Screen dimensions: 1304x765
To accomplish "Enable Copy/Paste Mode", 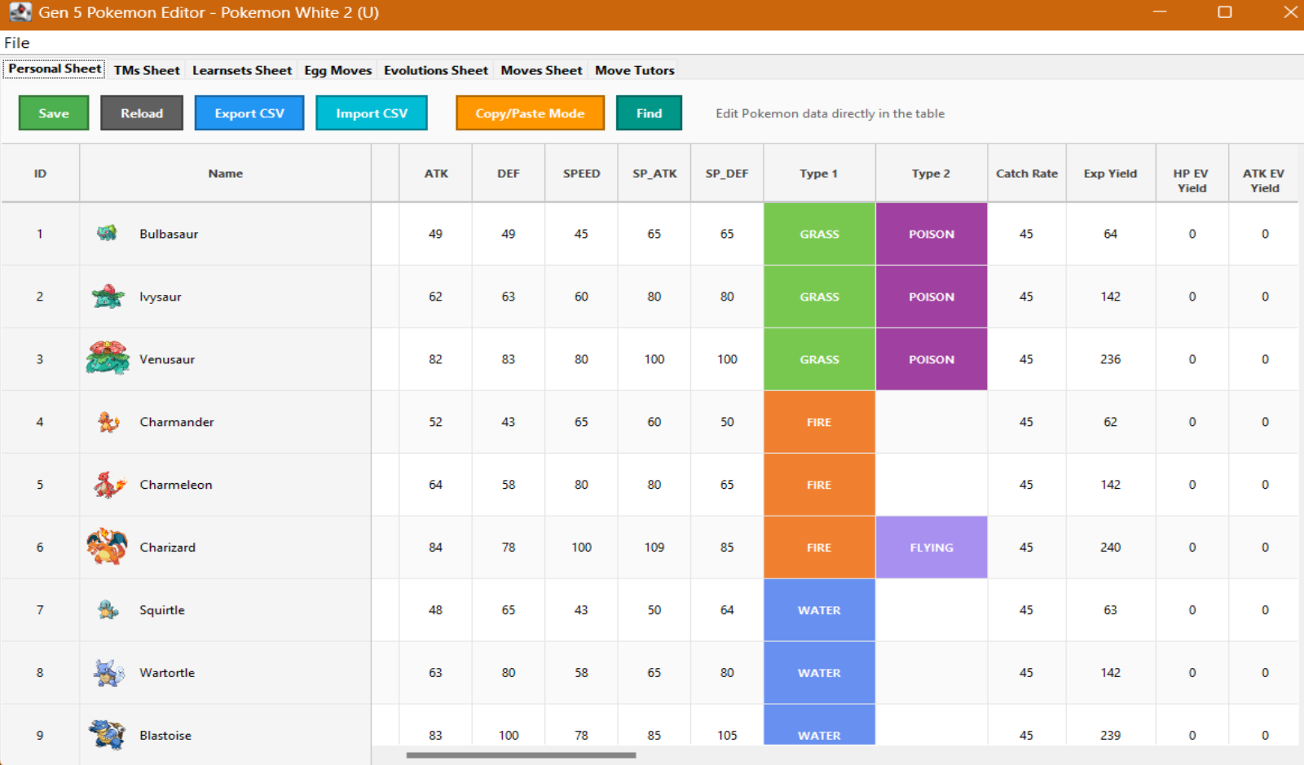I will tap(530, 113).
